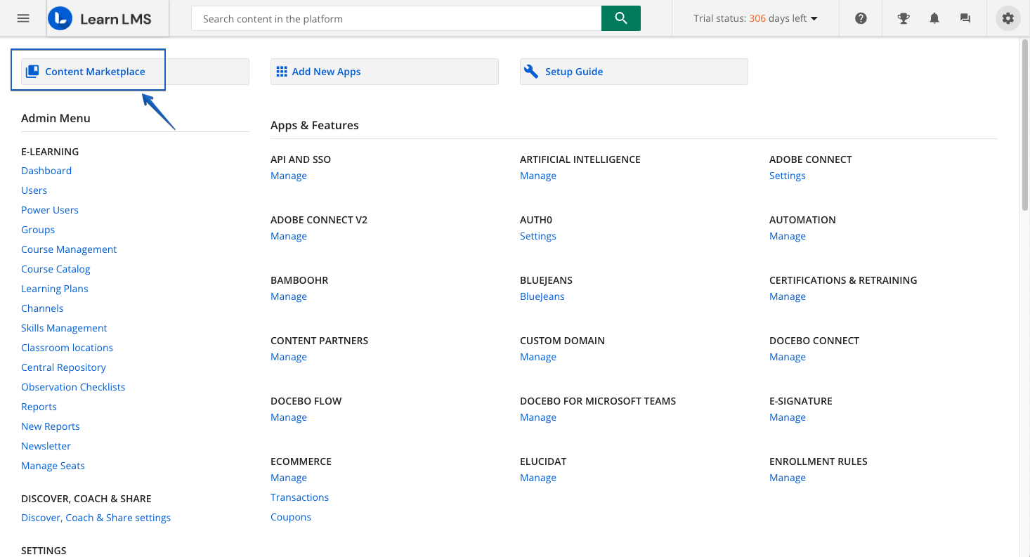
Task: Manage Docebo Flow
Action: point(289,417)
